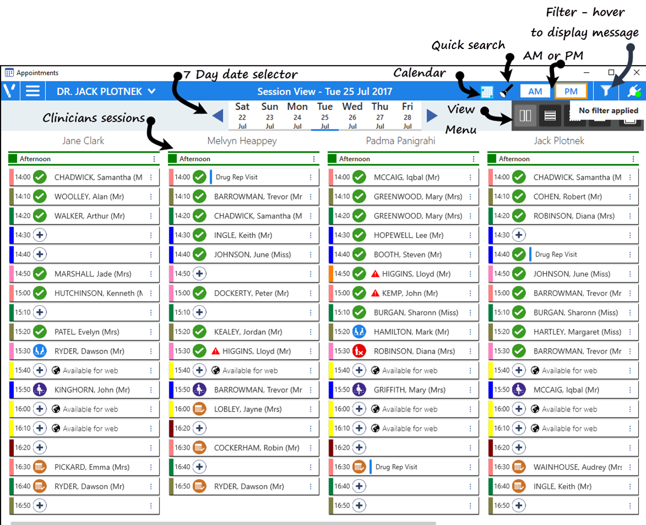This screenshot has height=525, width=646.
Task: Click waiting status icon for HAMILTON, Mark
Action: (x=359, y=332)
